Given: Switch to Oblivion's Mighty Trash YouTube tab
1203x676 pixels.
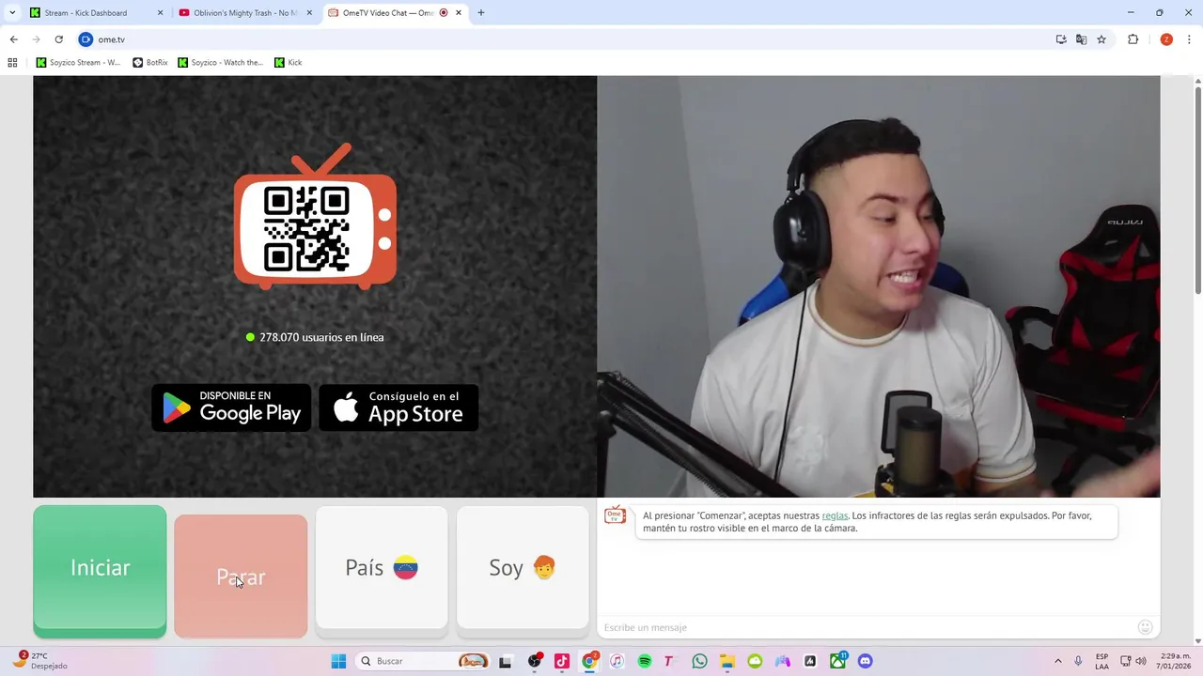Looking at the screenshot, I should (x=244, y=13).
